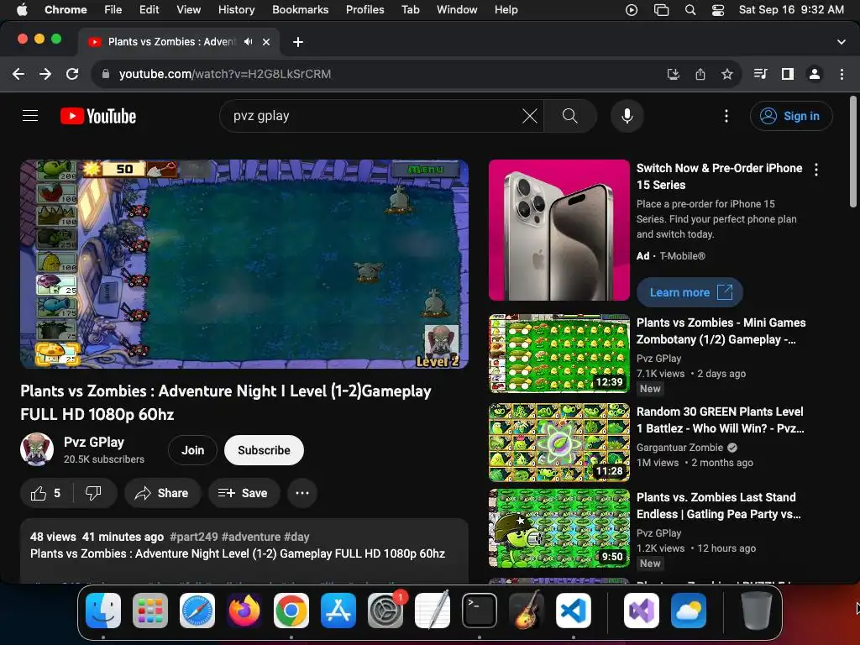Click the Subscribe button

click(x=264, y=450)
